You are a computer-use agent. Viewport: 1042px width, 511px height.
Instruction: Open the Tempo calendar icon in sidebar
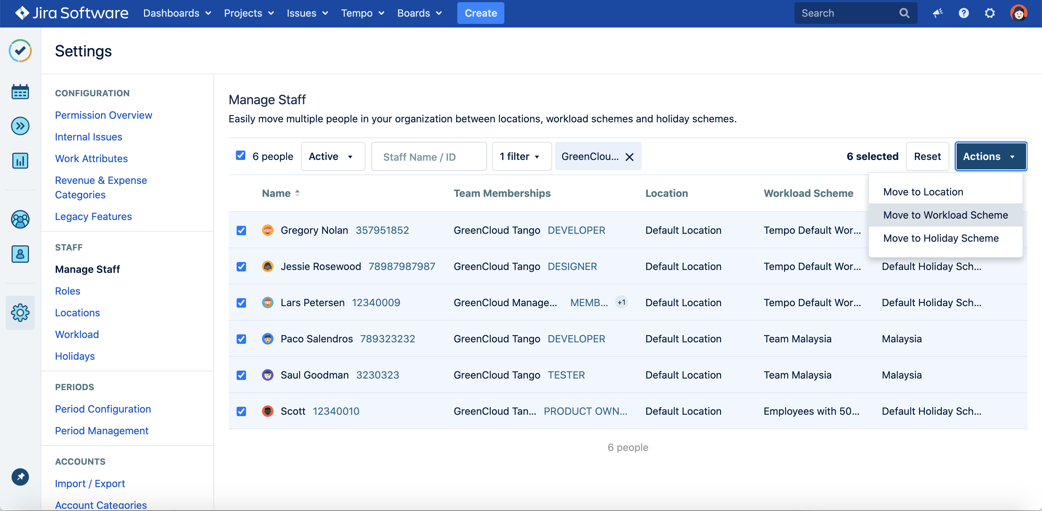click(x=20, y=92)
